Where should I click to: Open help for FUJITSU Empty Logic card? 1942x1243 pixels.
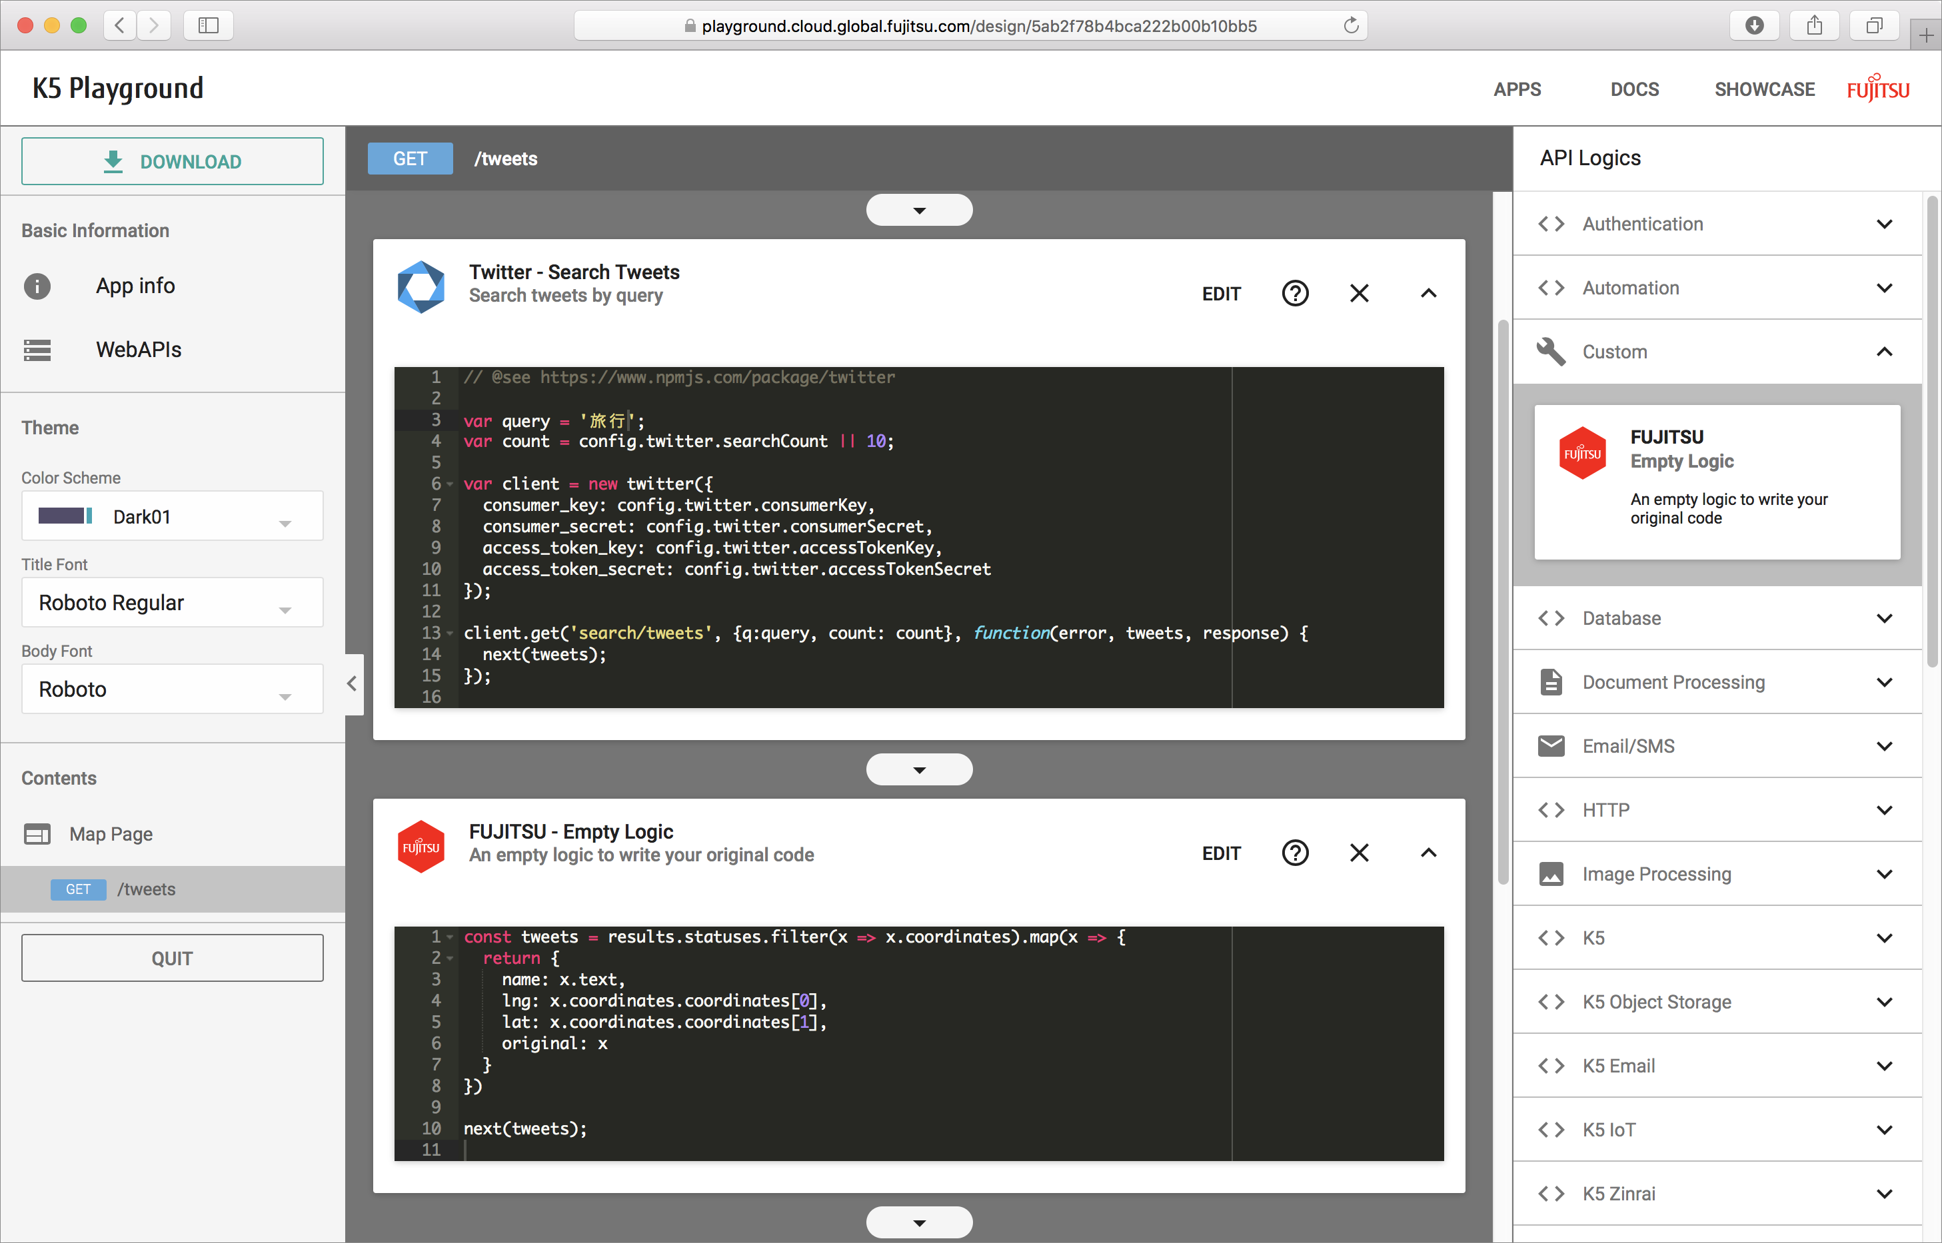(x=1295, y=853)
